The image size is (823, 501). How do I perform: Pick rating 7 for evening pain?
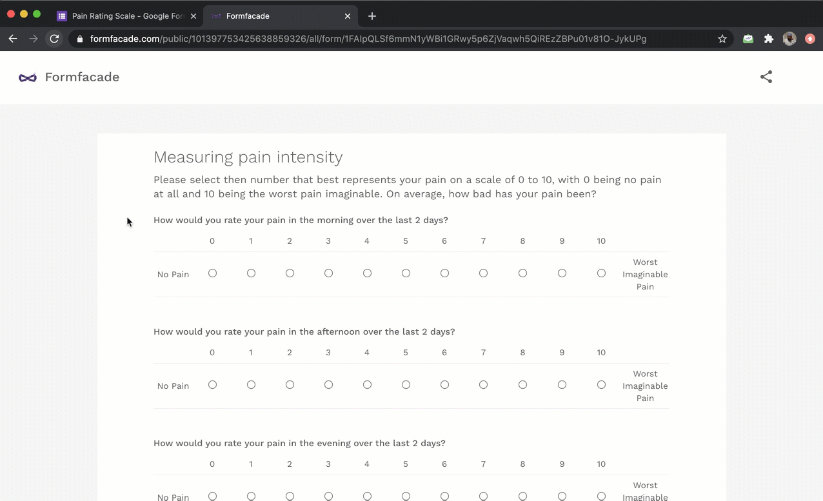[483, 496]
